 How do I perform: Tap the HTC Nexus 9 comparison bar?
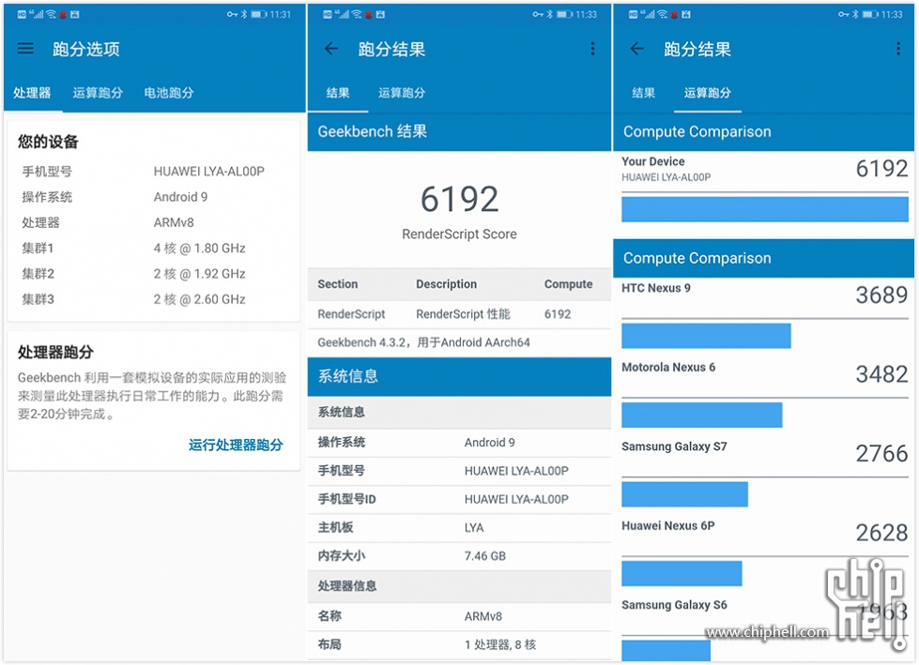click(706, 336)
